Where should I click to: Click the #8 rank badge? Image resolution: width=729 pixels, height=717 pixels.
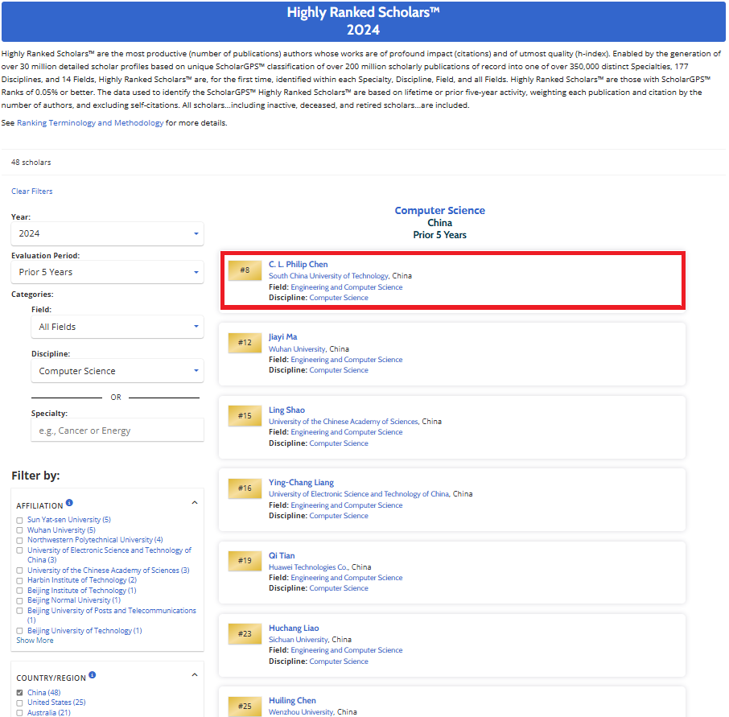245,270
